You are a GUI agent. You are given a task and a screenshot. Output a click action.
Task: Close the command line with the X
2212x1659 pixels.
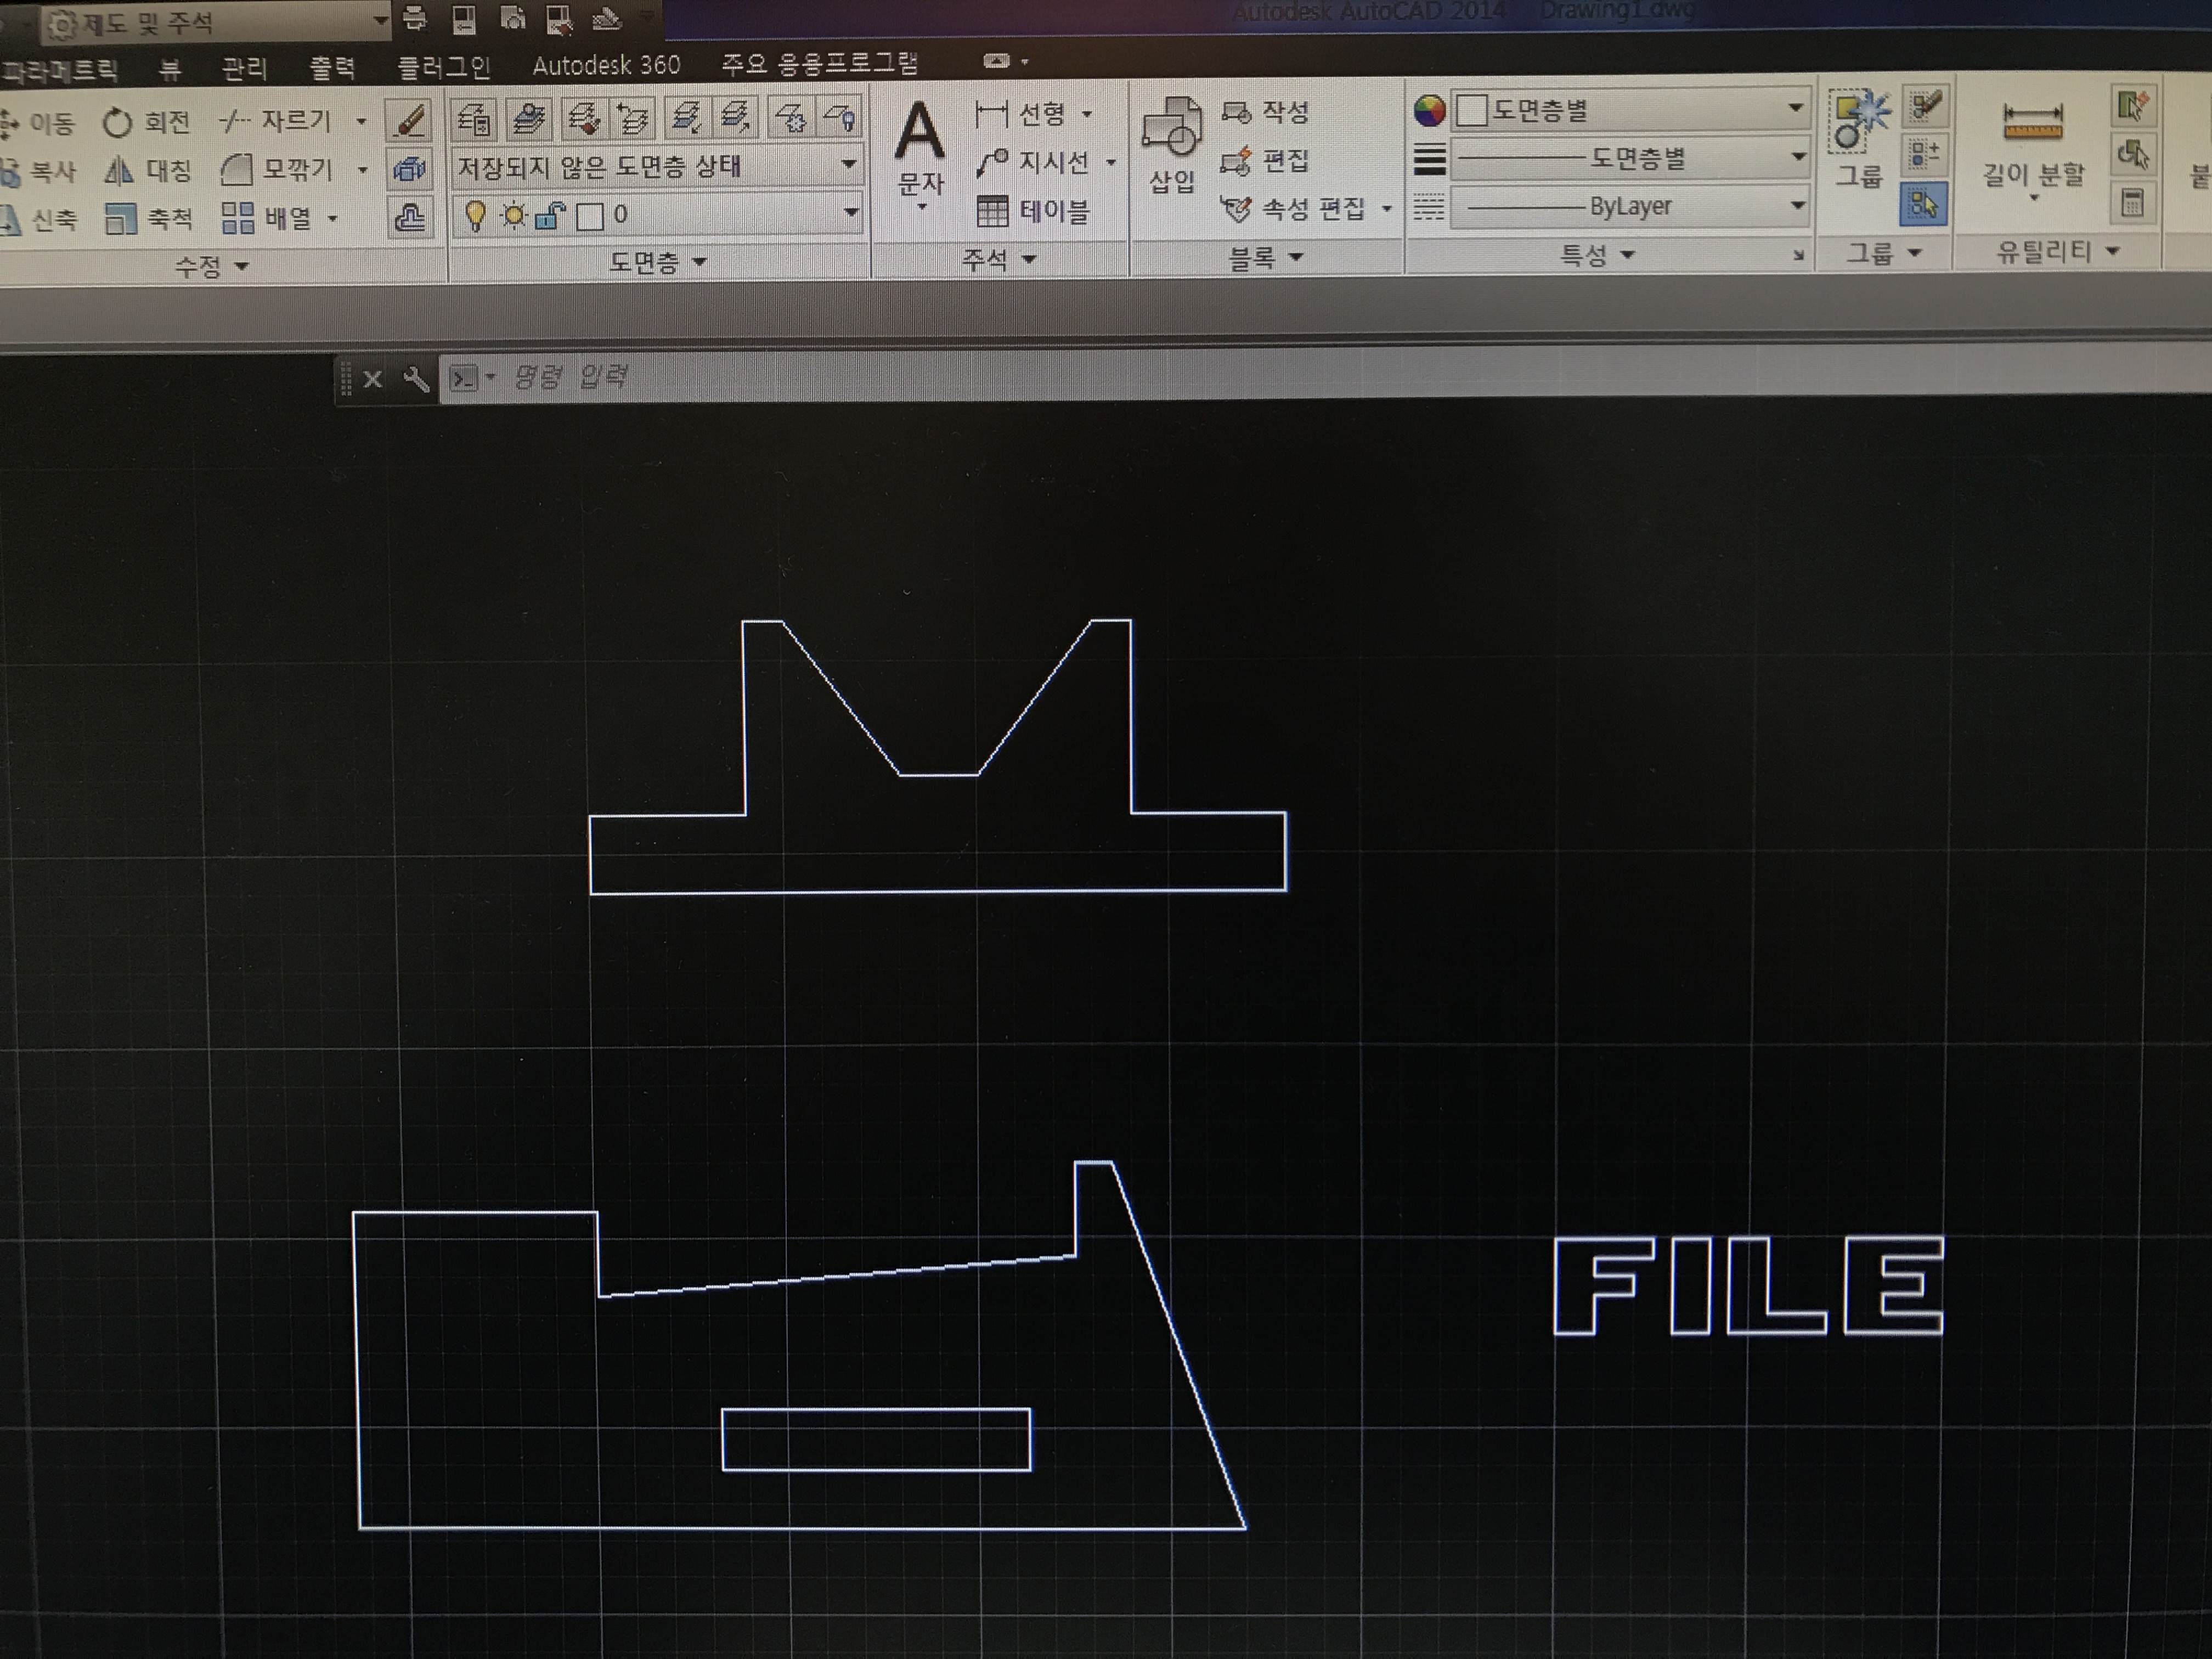[373, 379]
